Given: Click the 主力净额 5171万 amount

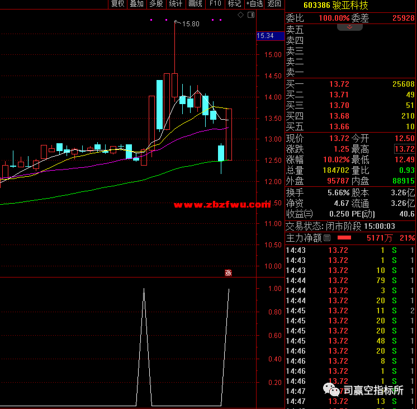Looking at the screenshot, I should click(380, 238).
